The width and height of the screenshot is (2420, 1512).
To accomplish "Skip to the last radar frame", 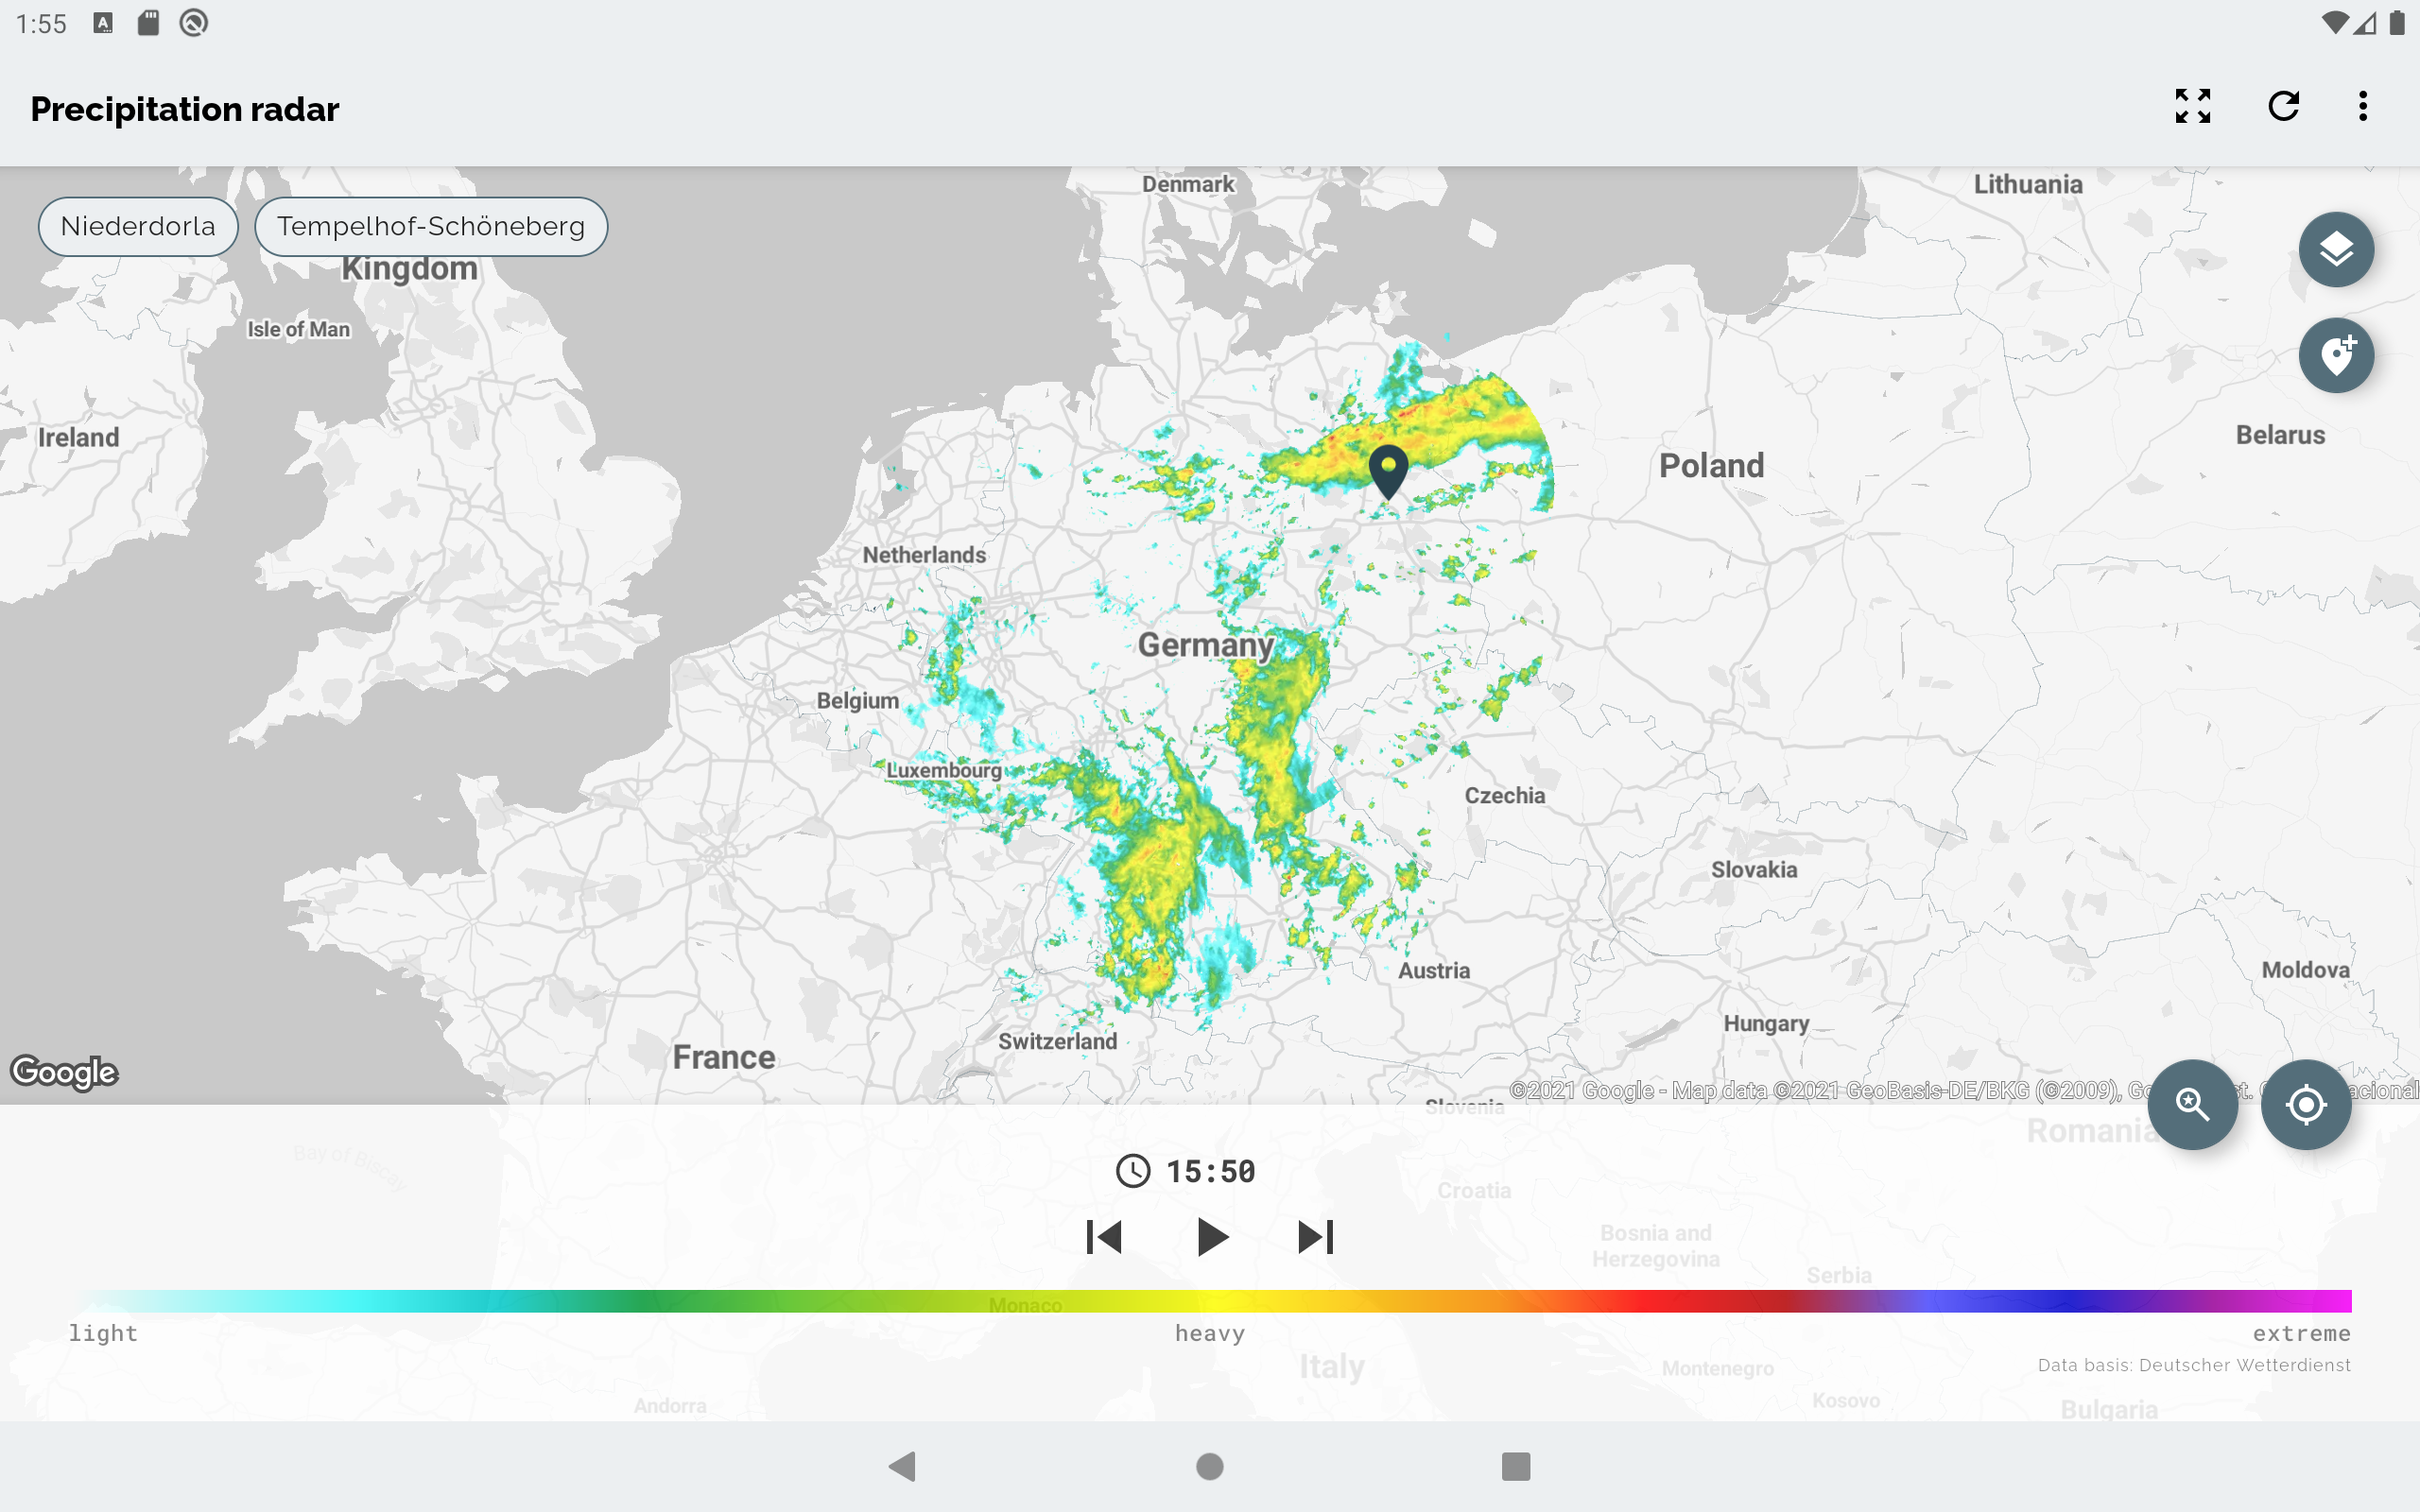I will click(x=1315, y=1237).
